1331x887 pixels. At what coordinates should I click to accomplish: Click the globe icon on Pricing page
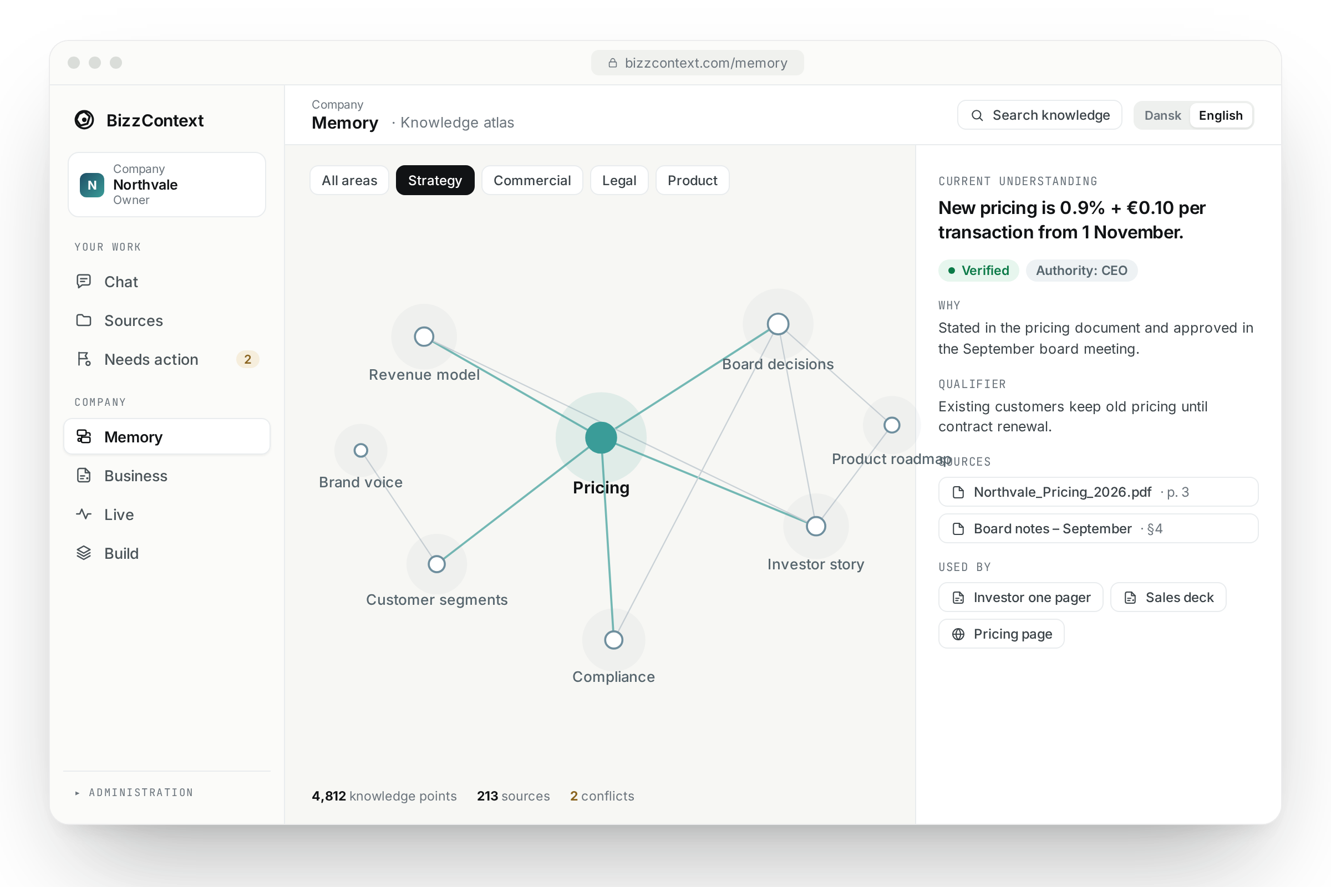point(958,634)
